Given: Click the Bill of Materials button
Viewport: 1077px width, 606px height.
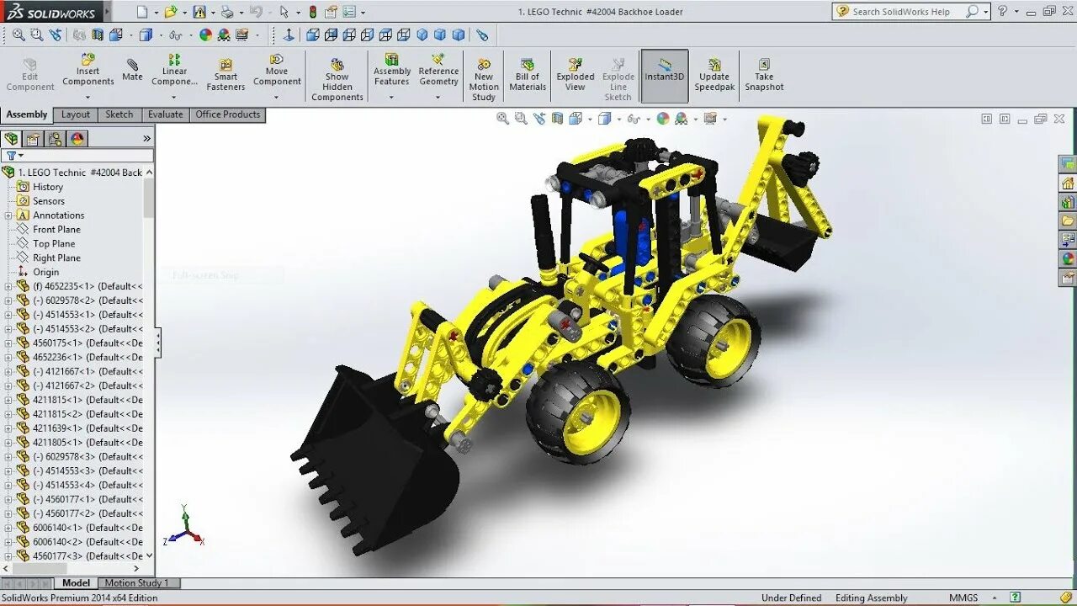Looking at the screenshot, I should [x=528, y=76].
